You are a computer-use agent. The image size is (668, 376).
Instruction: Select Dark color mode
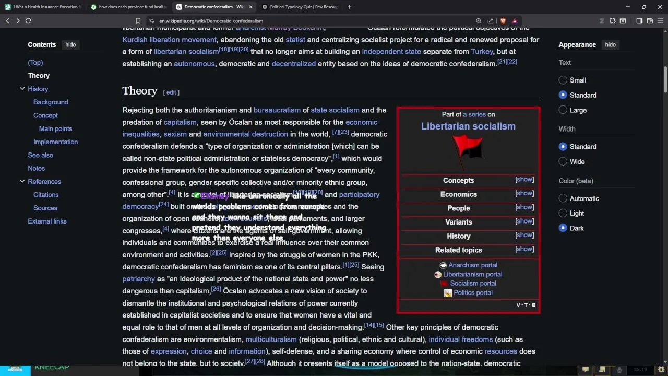(563, 228)
